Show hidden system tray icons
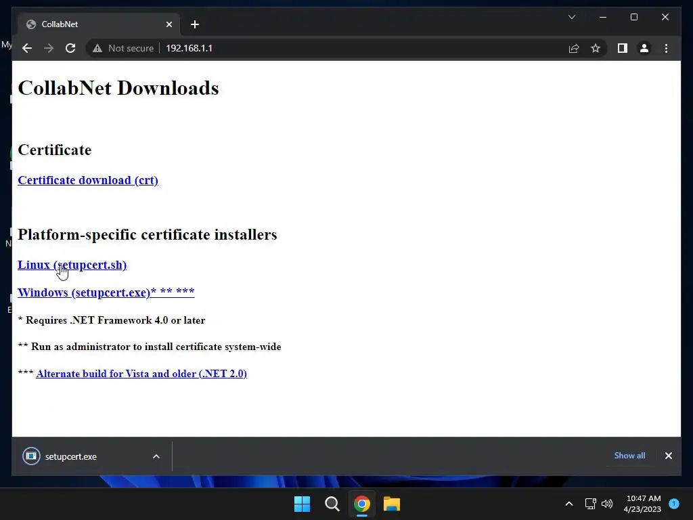Viewport: 693px width, 520px height. pyautogui.click(x=569, y=504)
